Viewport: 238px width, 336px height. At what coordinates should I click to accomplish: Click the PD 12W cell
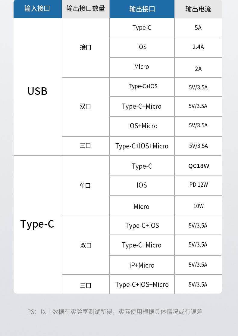pyautogui.click(x=199, y=185)
